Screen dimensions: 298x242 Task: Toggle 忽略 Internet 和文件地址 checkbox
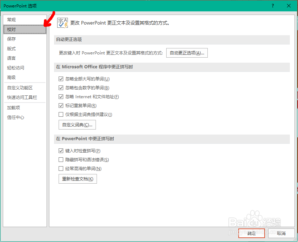point(61,97)
